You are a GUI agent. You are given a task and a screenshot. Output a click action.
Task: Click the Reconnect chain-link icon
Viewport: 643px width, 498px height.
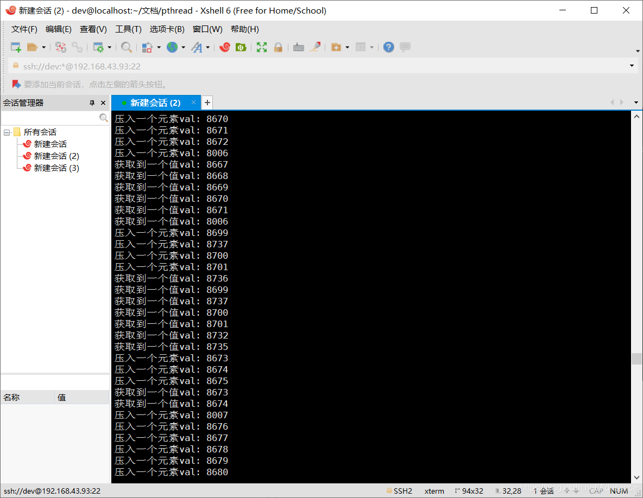tap(77, 47)
